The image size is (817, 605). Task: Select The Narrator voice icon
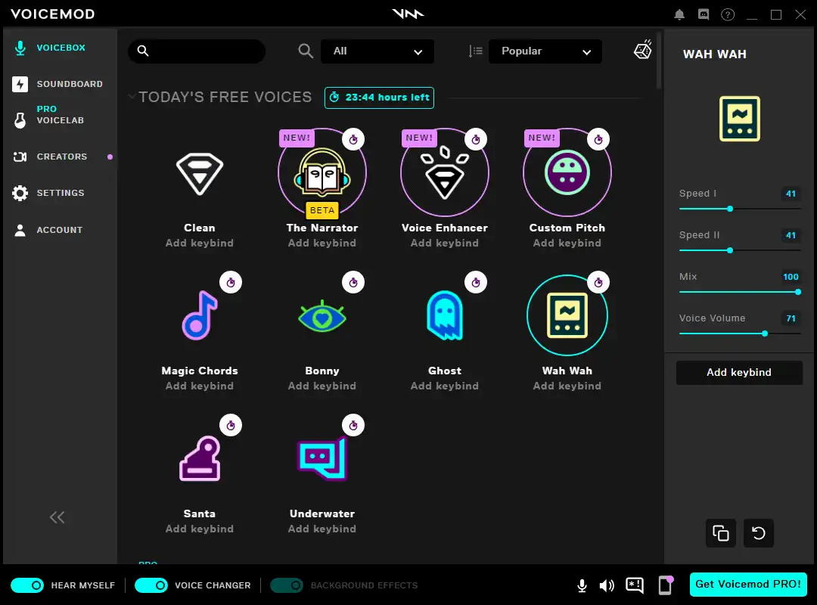(322, 173)
